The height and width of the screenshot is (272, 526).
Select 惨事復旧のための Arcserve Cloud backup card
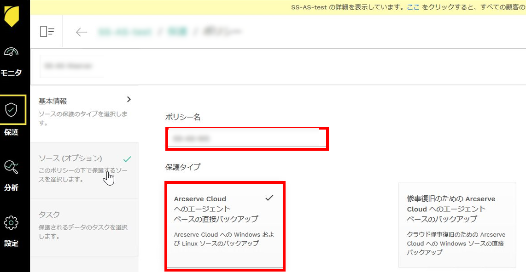click(457, 225)
